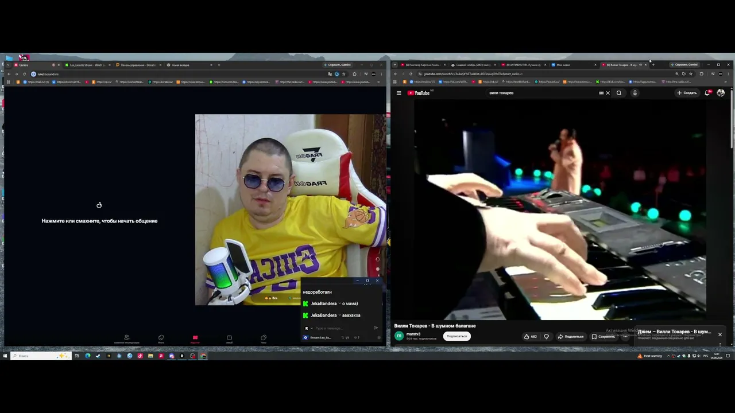The width and height of the screenshot is (735, 413).
Task: Expand options for JekaBandera 'о мама)' message
Action: point(341,303)
